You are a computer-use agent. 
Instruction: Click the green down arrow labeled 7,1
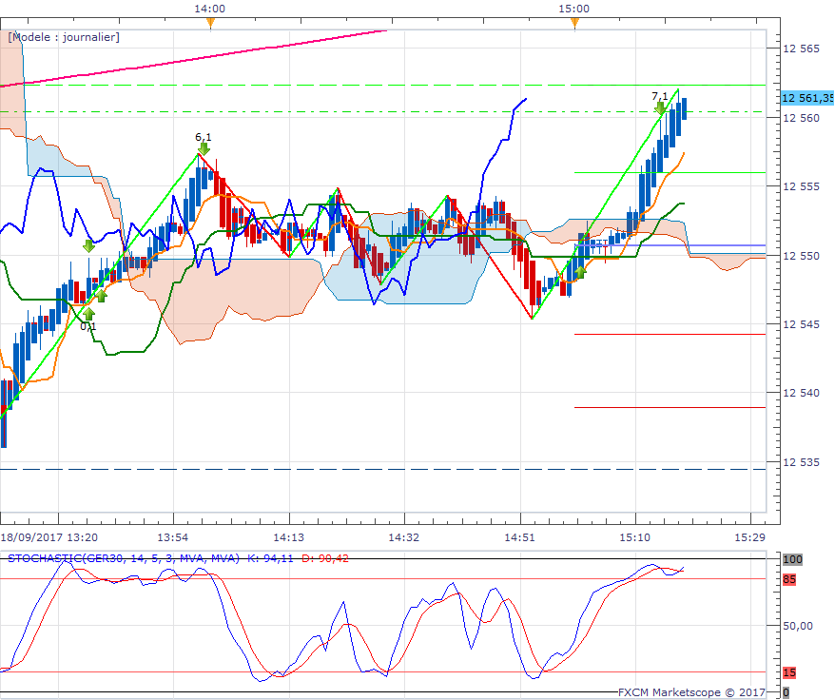(x=660, y=108)
